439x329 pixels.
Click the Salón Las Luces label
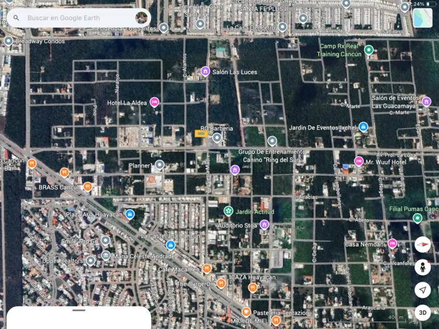(x=235, y=72)
